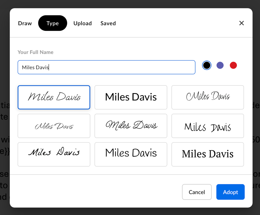
Task: Close the signature dialog with the X
Action: click(241, 23)
